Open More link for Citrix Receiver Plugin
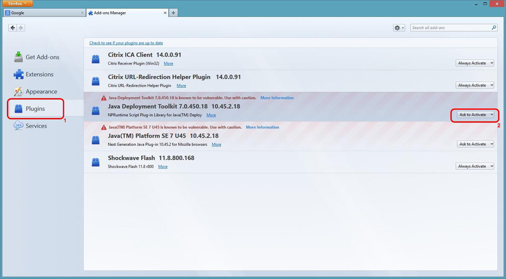Screen dimensions: 506x279 (x=169, y=63)
